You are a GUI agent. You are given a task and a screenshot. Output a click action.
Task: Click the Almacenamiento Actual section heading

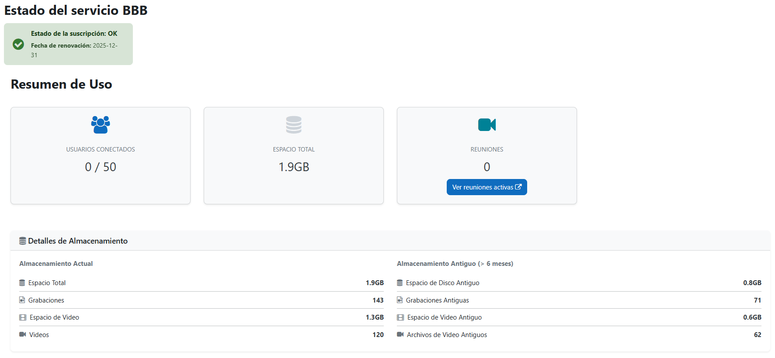(x=56, y=264)
